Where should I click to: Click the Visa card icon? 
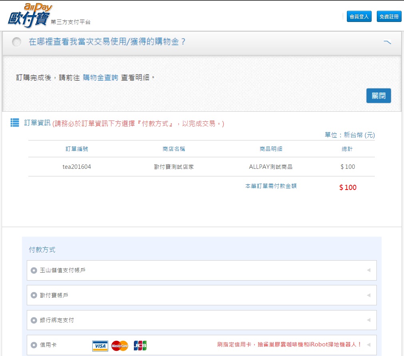(100, 345)
